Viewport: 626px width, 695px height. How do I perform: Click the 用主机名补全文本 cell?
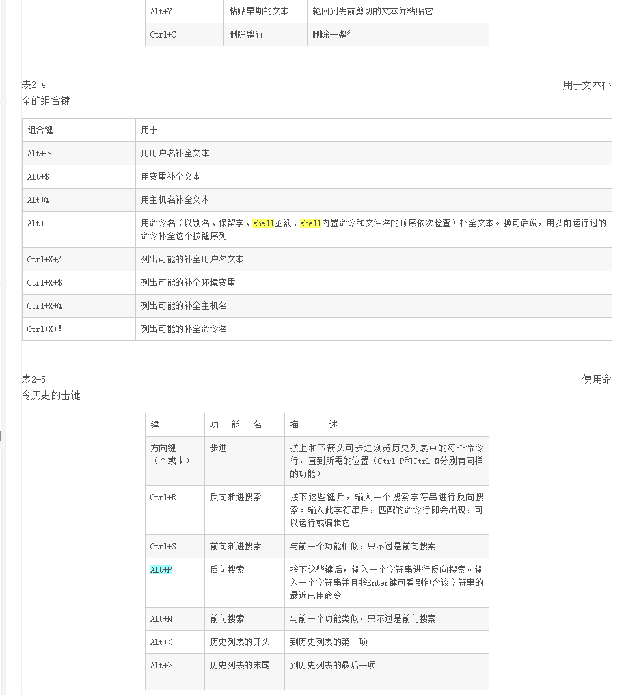pyautogui.click(x=373, y=200)
